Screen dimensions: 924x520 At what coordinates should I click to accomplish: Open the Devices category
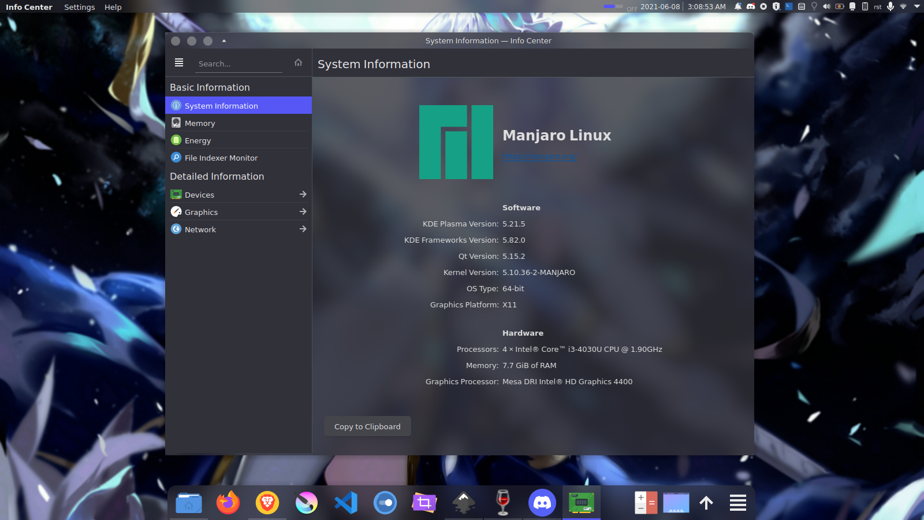(239, 194)
